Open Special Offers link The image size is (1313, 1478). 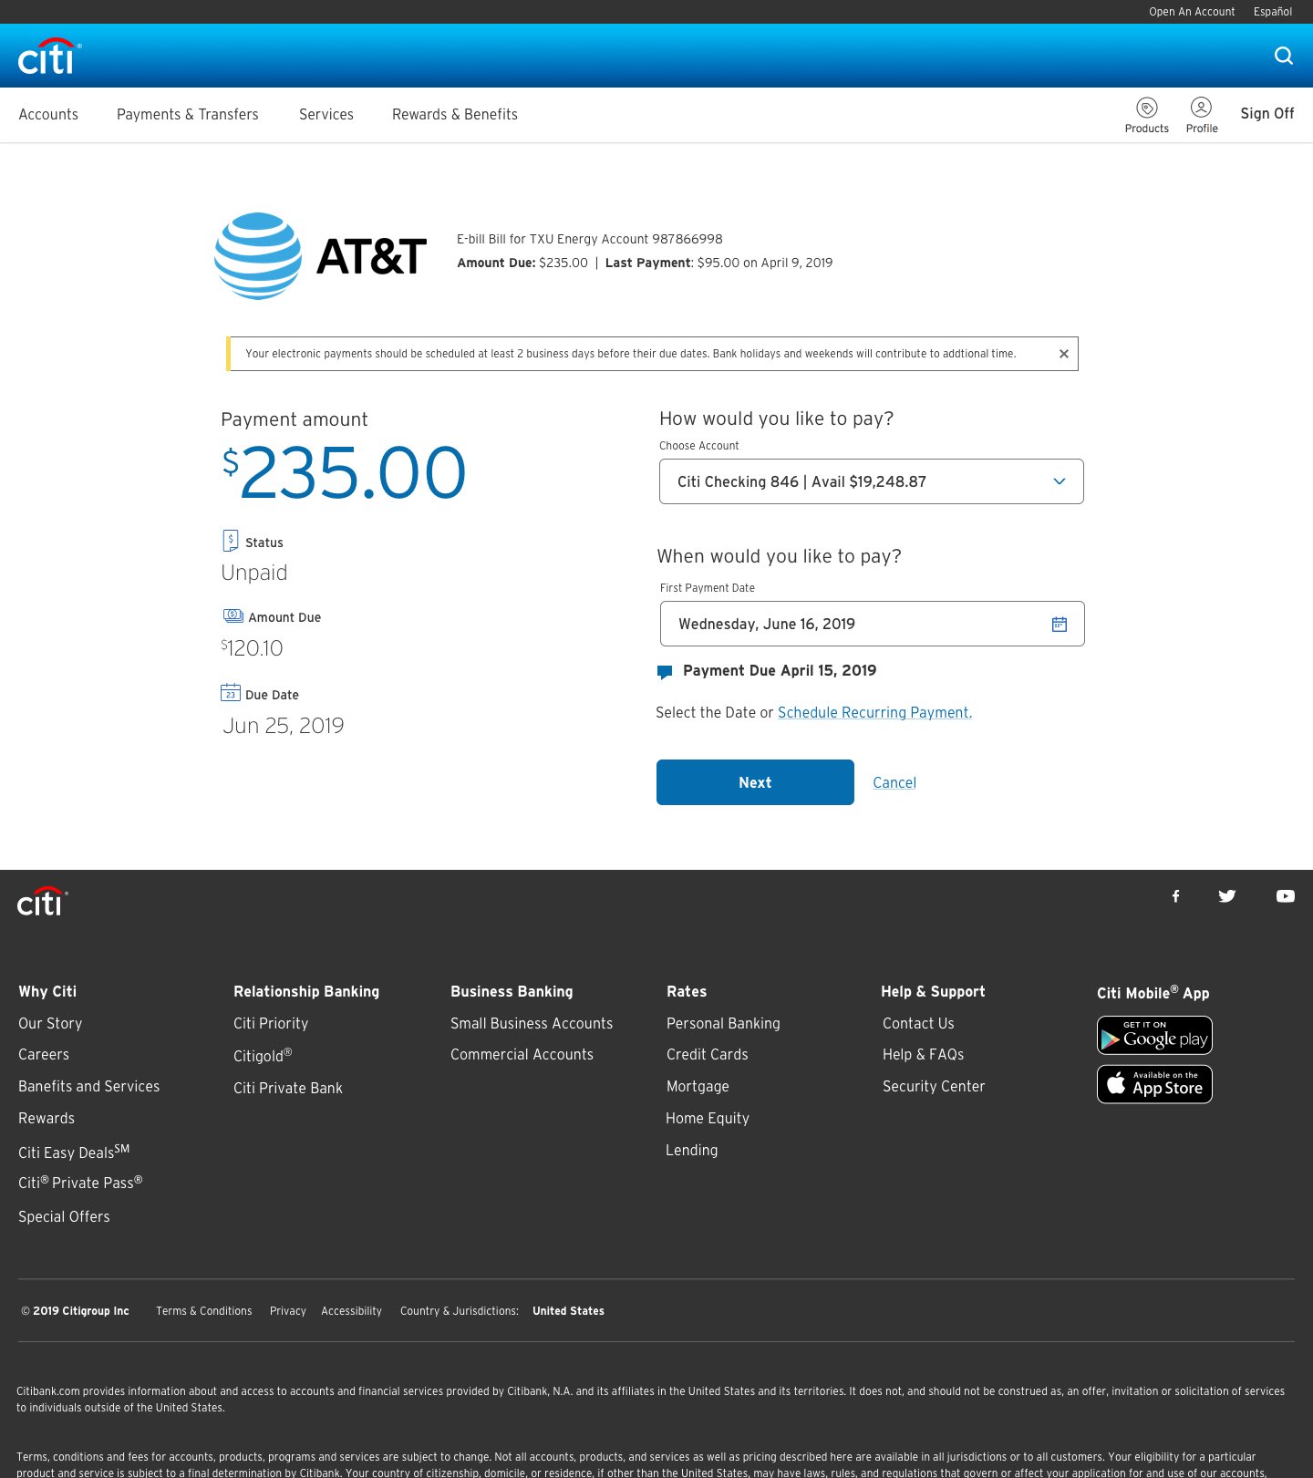point(64,1216)
